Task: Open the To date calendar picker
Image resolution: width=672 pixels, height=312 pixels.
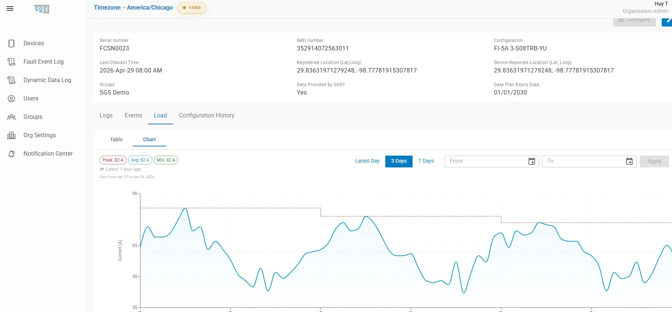Action: coord(629,161)
